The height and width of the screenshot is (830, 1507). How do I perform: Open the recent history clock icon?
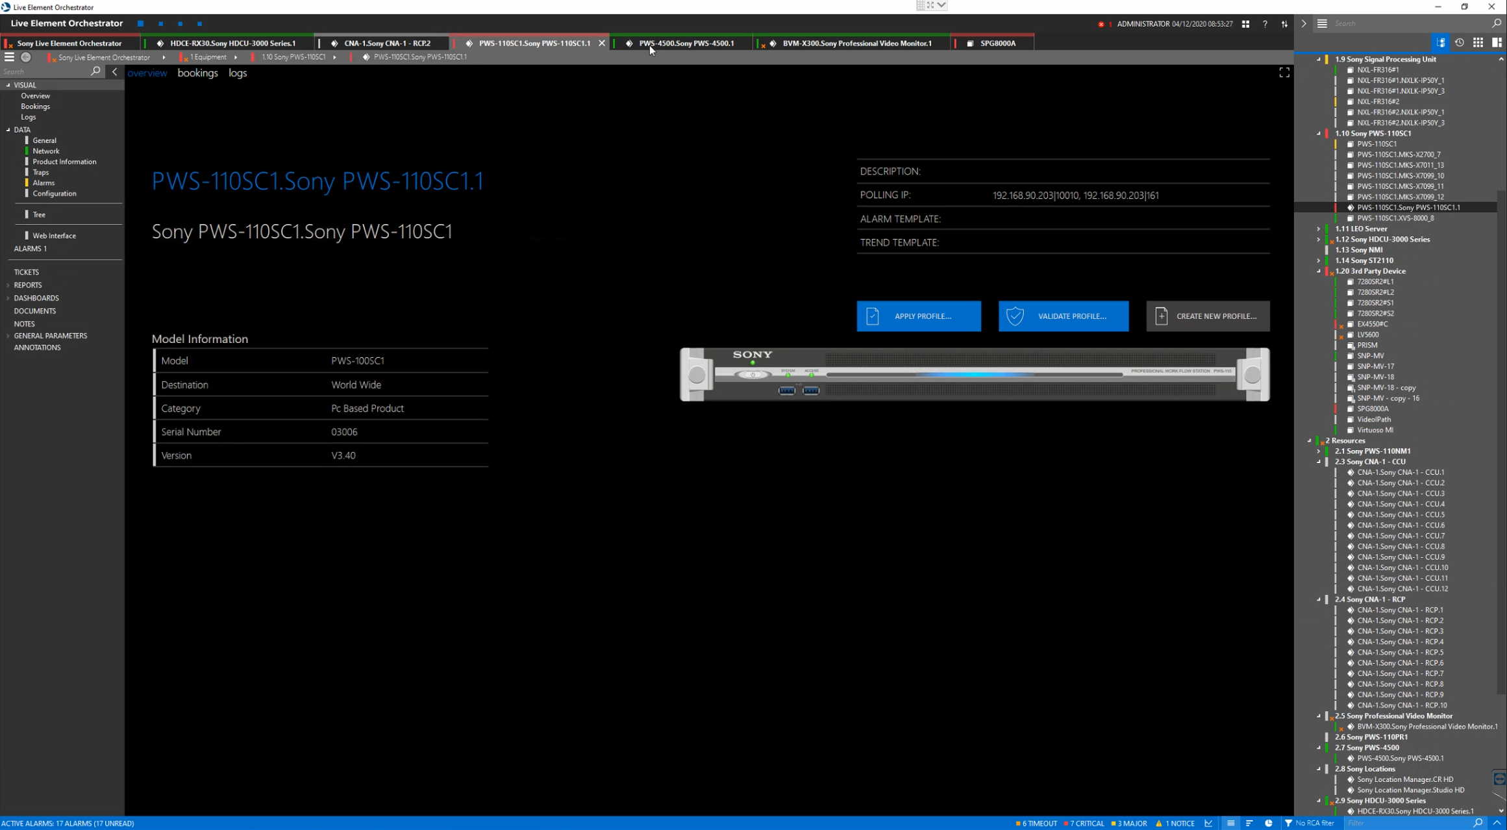click(x=1460, y=43)
